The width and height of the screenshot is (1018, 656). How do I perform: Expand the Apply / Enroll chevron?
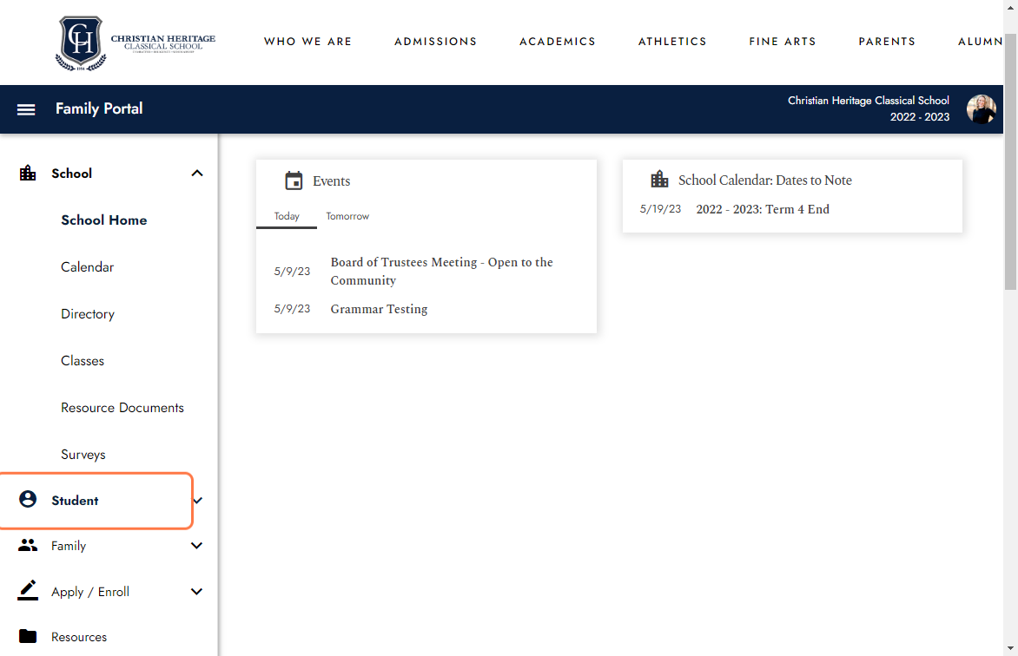pyautogui.click(x=196, y=591)
